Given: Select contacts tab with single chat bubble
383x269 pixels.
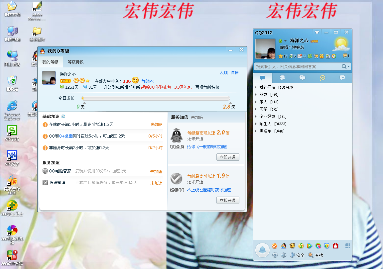Looking at the screenshot, I should tap(263, 78).
